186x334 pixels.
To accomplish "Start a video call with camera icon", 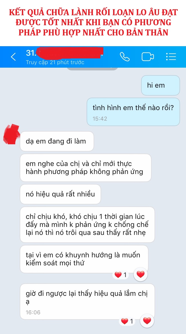I will tap(148, 57).
